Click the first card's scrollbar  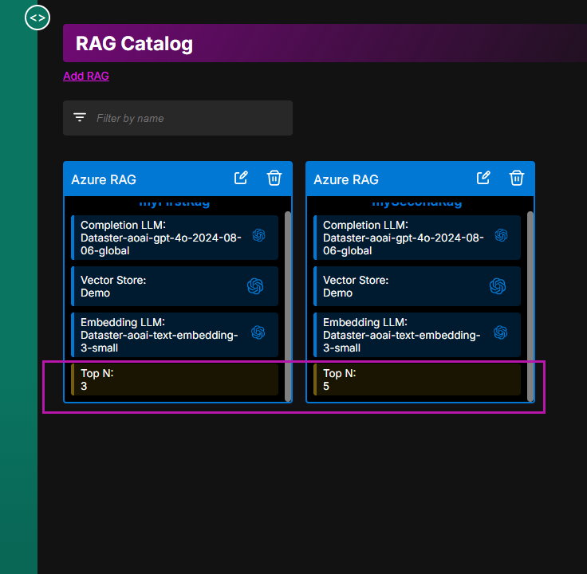(x=288, y=306)
